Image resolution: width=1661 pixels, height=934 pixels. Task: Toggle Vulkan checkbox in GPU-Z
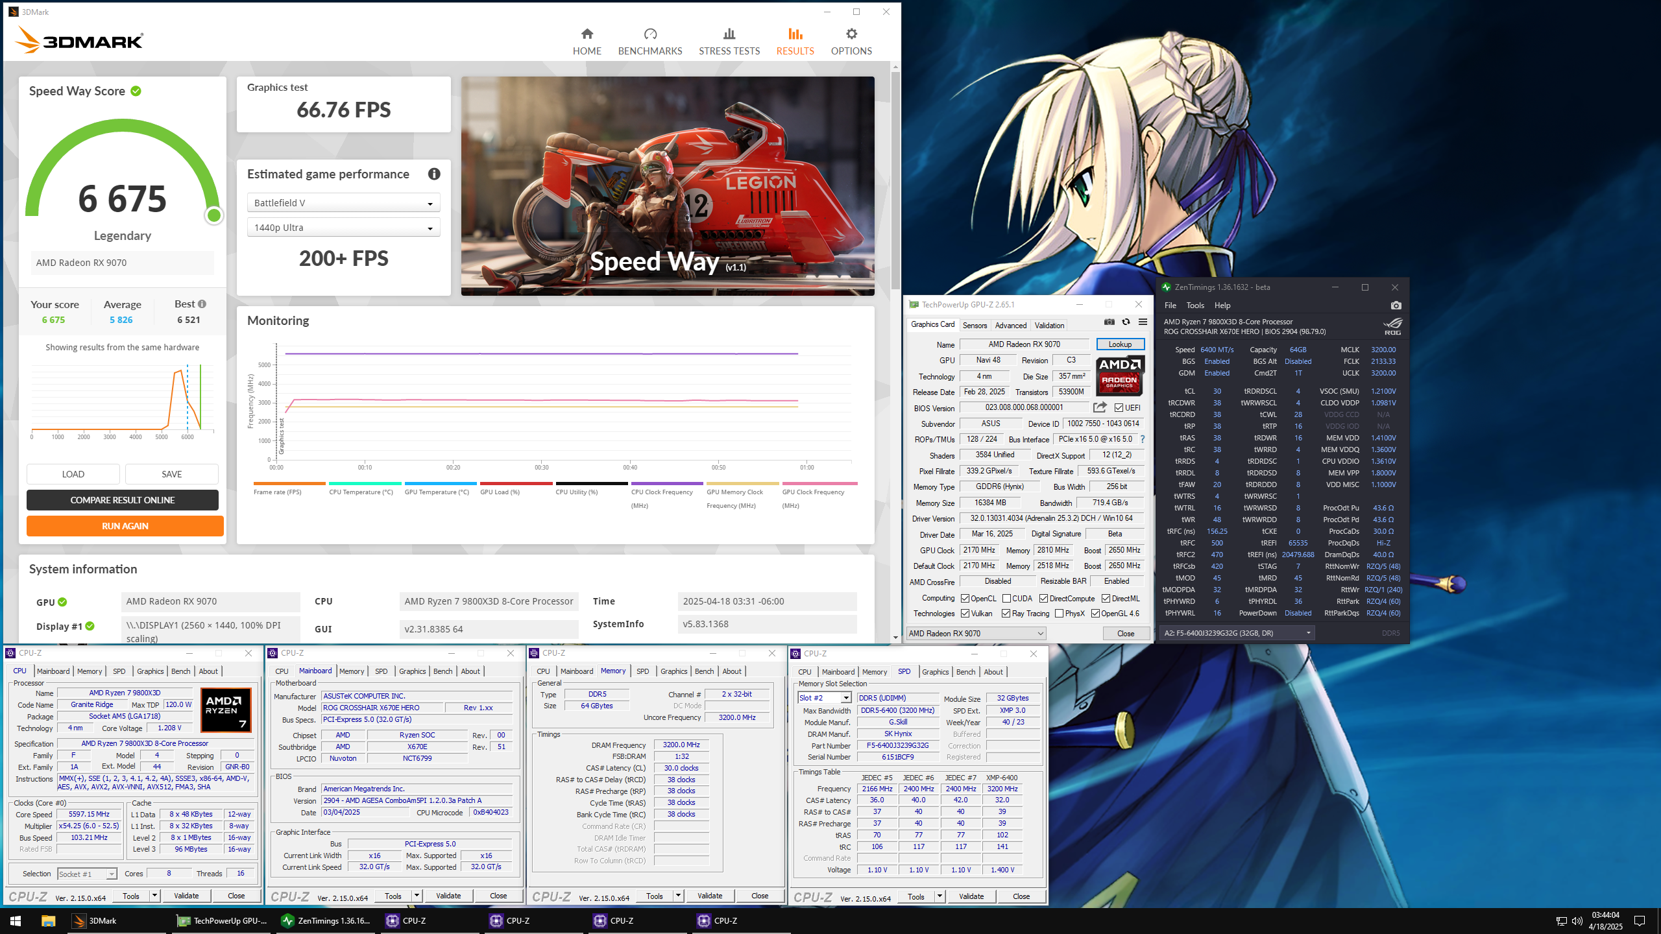pyautogui.click(x=965, y=614)
